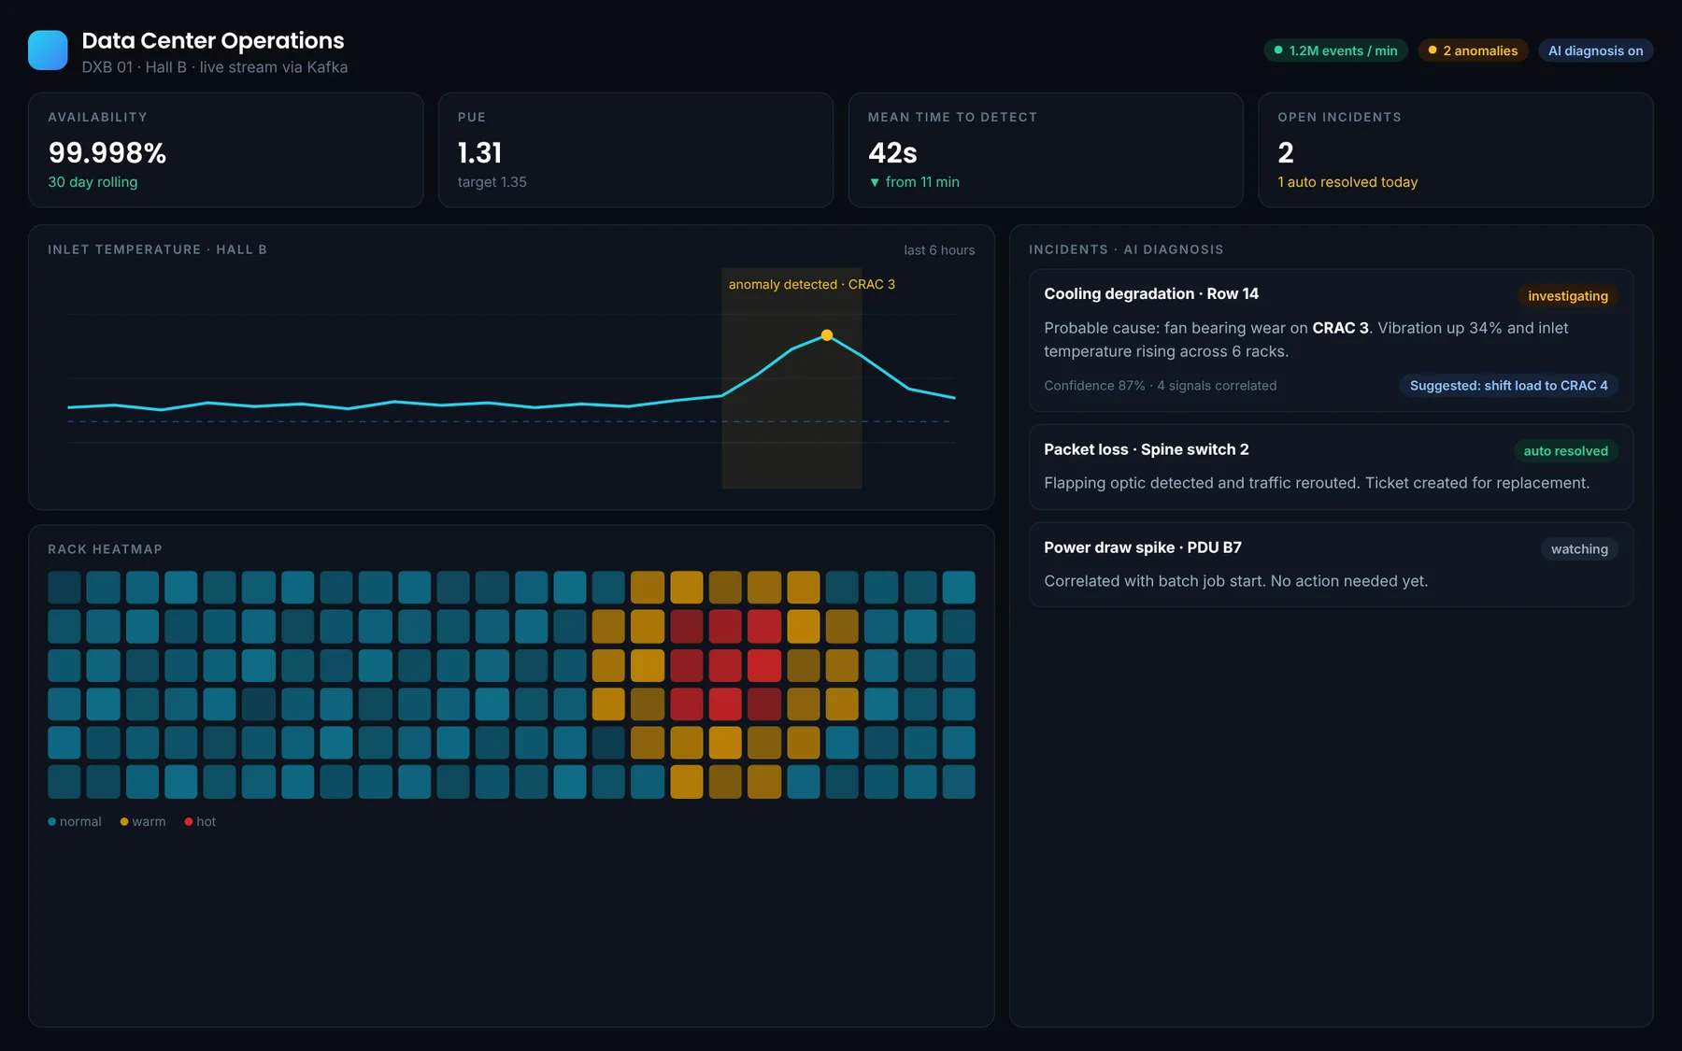Screen dimensions: 1682x1051
Task: Click '1 auto resolved today' text
Action: point(1347,182)
